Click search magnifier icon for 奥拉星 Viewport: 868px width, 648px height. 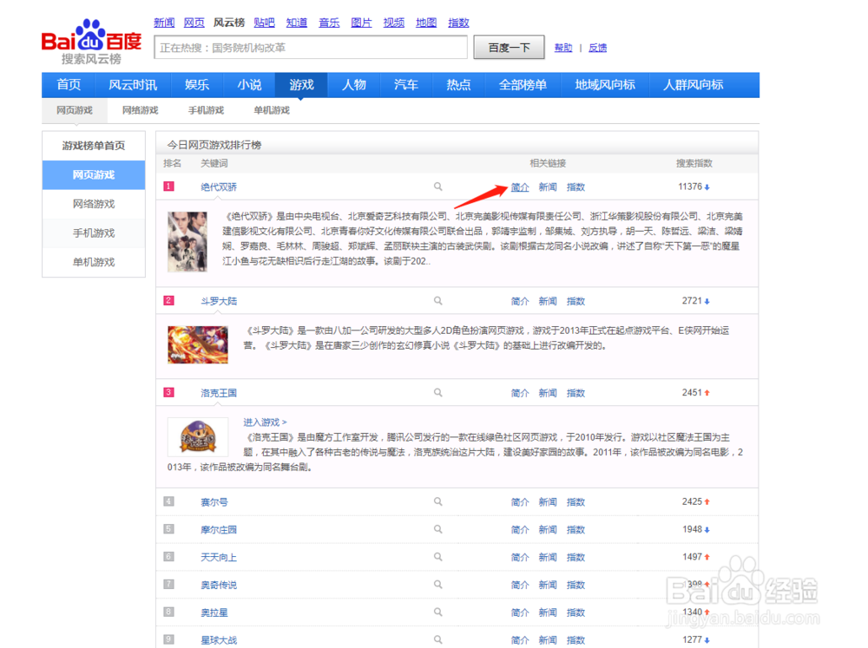(437, 612)
